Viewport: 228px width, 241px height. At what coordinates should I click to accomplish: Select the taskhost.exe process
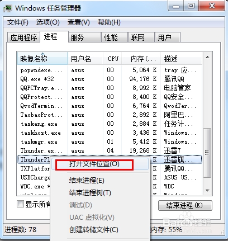click(x=110, y=133)
